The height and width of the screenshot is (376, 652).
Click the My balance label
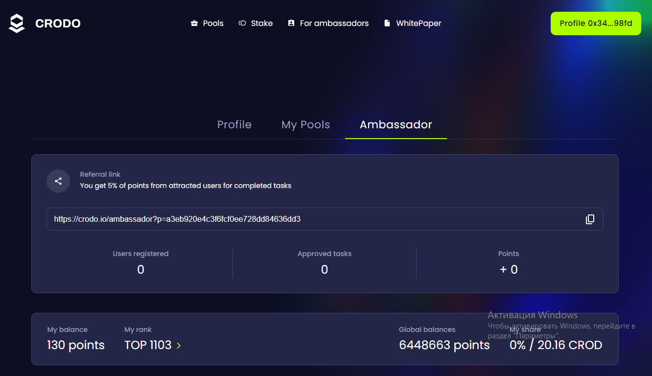click(67, 329)
